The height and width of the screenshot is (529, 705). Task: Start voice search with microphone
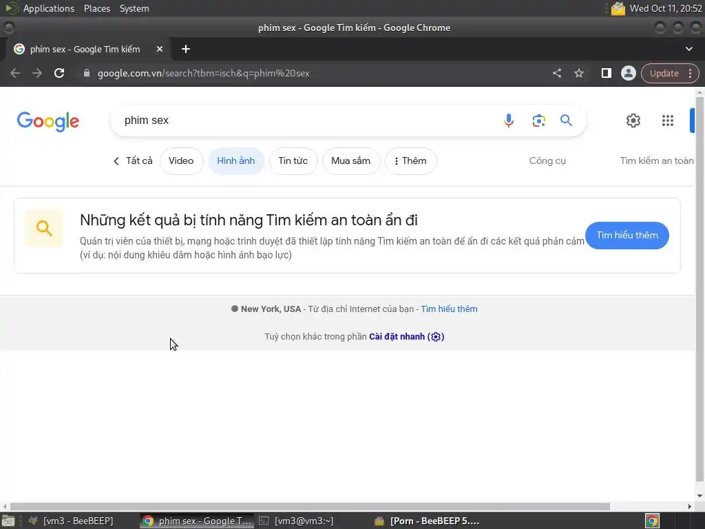point(509,121)
